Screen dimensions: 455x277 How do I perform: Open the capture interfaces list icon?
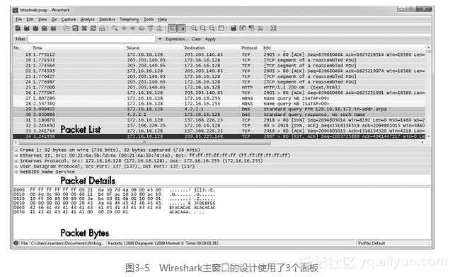pos(18,28)
